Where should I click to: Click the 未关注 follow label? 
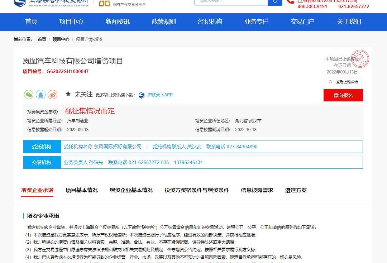[x=83, y=94]
